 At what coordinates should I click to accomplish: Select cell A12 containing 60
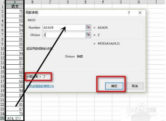point(15,58)
